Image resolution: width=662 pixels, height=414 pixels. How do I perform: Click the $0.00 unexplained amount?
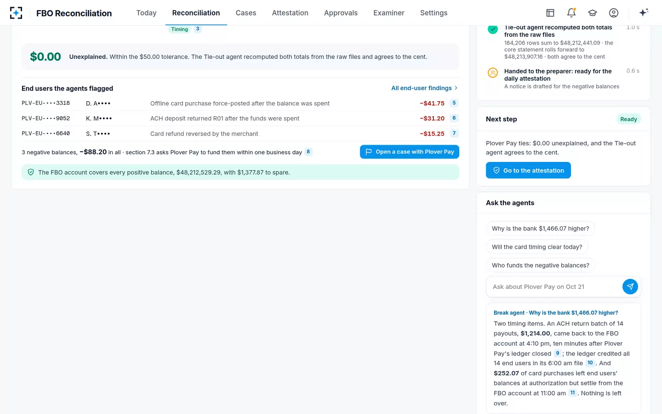[46, 57]
